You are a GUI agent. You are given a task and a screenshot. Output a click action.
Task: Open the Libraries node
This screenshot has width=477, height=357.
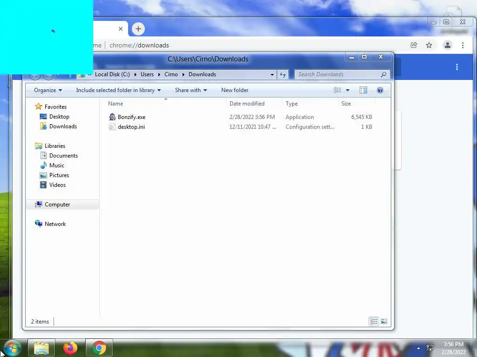coord(55,145)
